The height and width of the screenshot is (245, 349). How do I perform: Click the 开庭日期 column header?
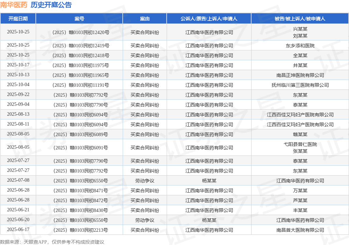click(18, 19)
